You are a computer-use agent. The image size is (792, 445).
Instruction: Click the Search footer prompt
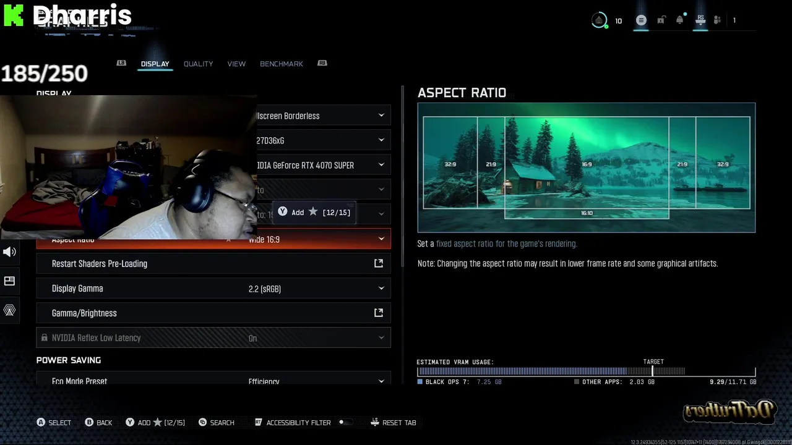(x=217, y=422)
